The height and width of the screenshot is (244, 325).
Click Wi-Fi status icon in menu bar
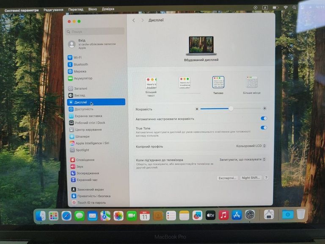point(285,8)
